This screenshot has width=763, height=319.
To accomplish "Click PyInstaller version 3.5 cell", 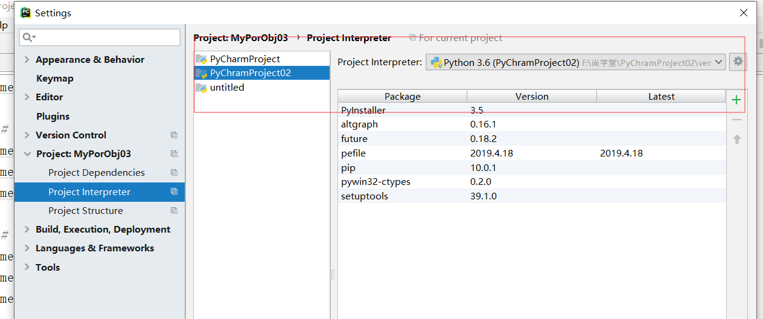I will [x=476, y=111].
